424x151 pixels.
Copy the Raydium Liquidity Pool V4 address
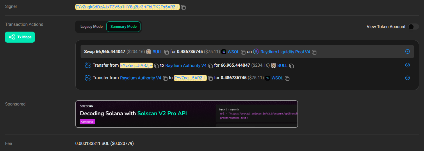[x=314, y=52]
